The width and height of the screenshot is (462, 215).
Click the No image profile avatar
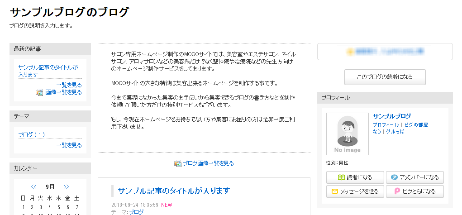(348, 134)
